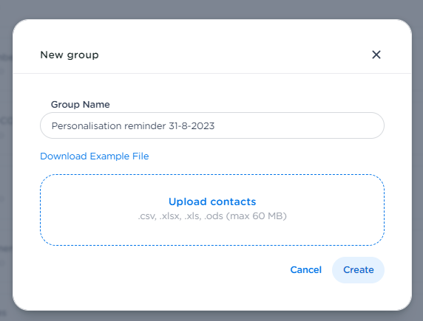Viewport: 423px width, 321px height.
Task: Click the blue Cancel text button
Action: (305, 270)
